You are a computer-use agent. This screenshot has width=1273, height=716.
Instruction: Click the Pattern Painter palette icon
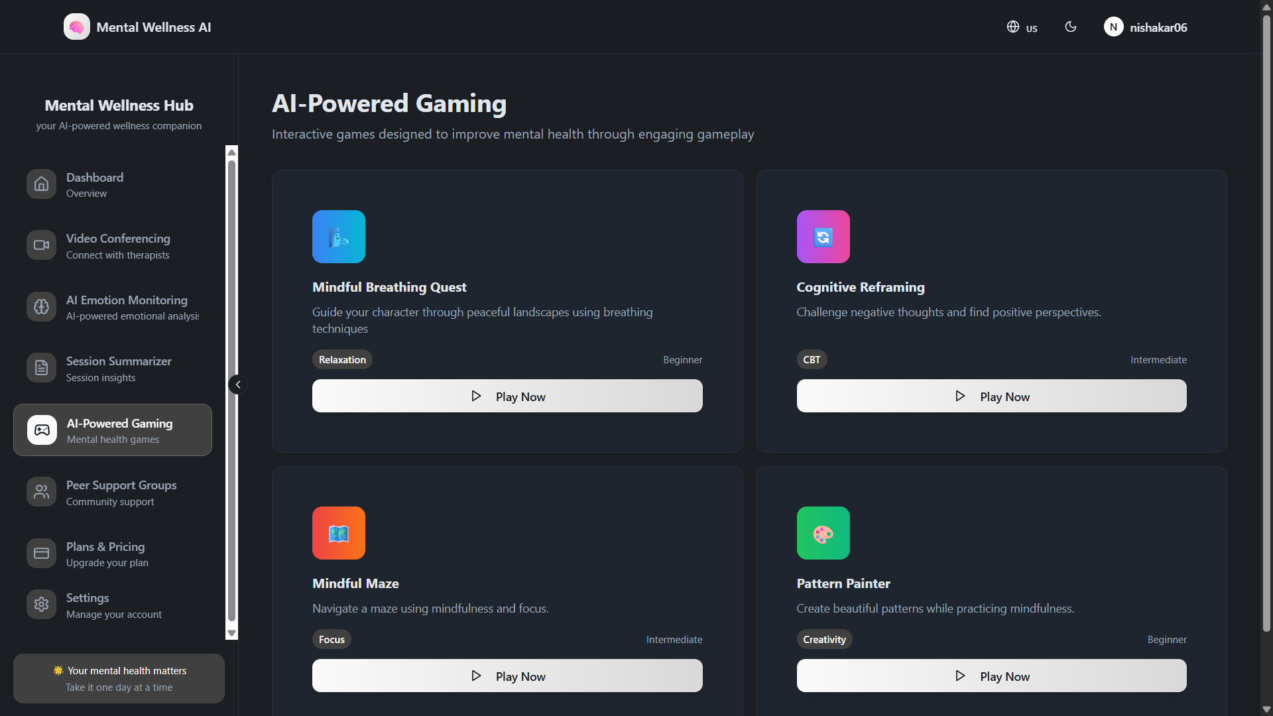click(823, 533)
